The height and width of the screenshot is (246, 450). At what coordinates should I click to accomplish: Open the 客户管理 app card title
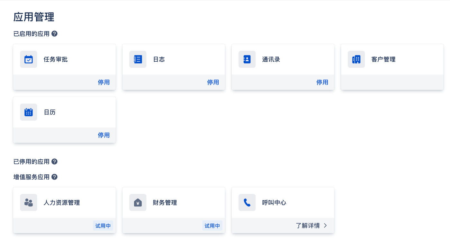point(383,59)
